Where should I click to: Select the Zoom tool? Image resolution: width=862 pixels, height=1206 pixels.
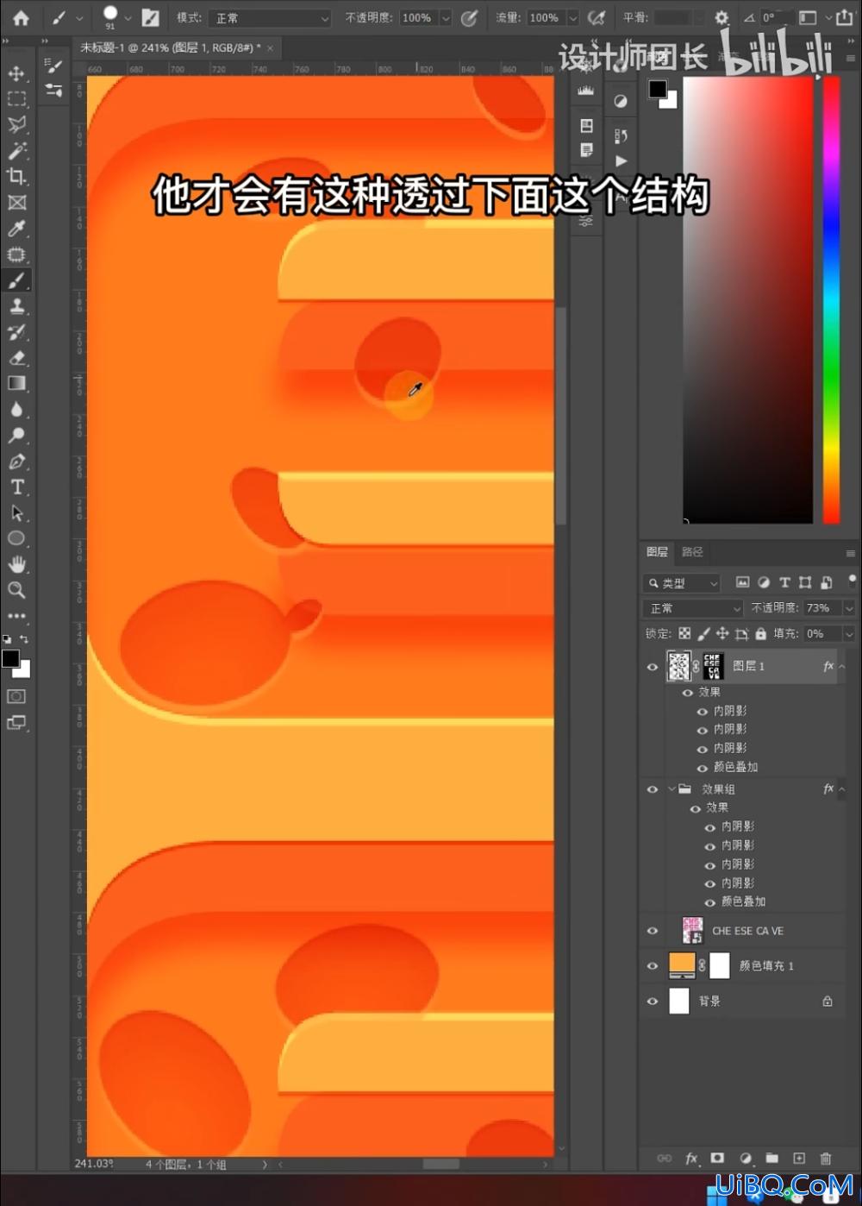pyautogui.click(x=16, y=590)
